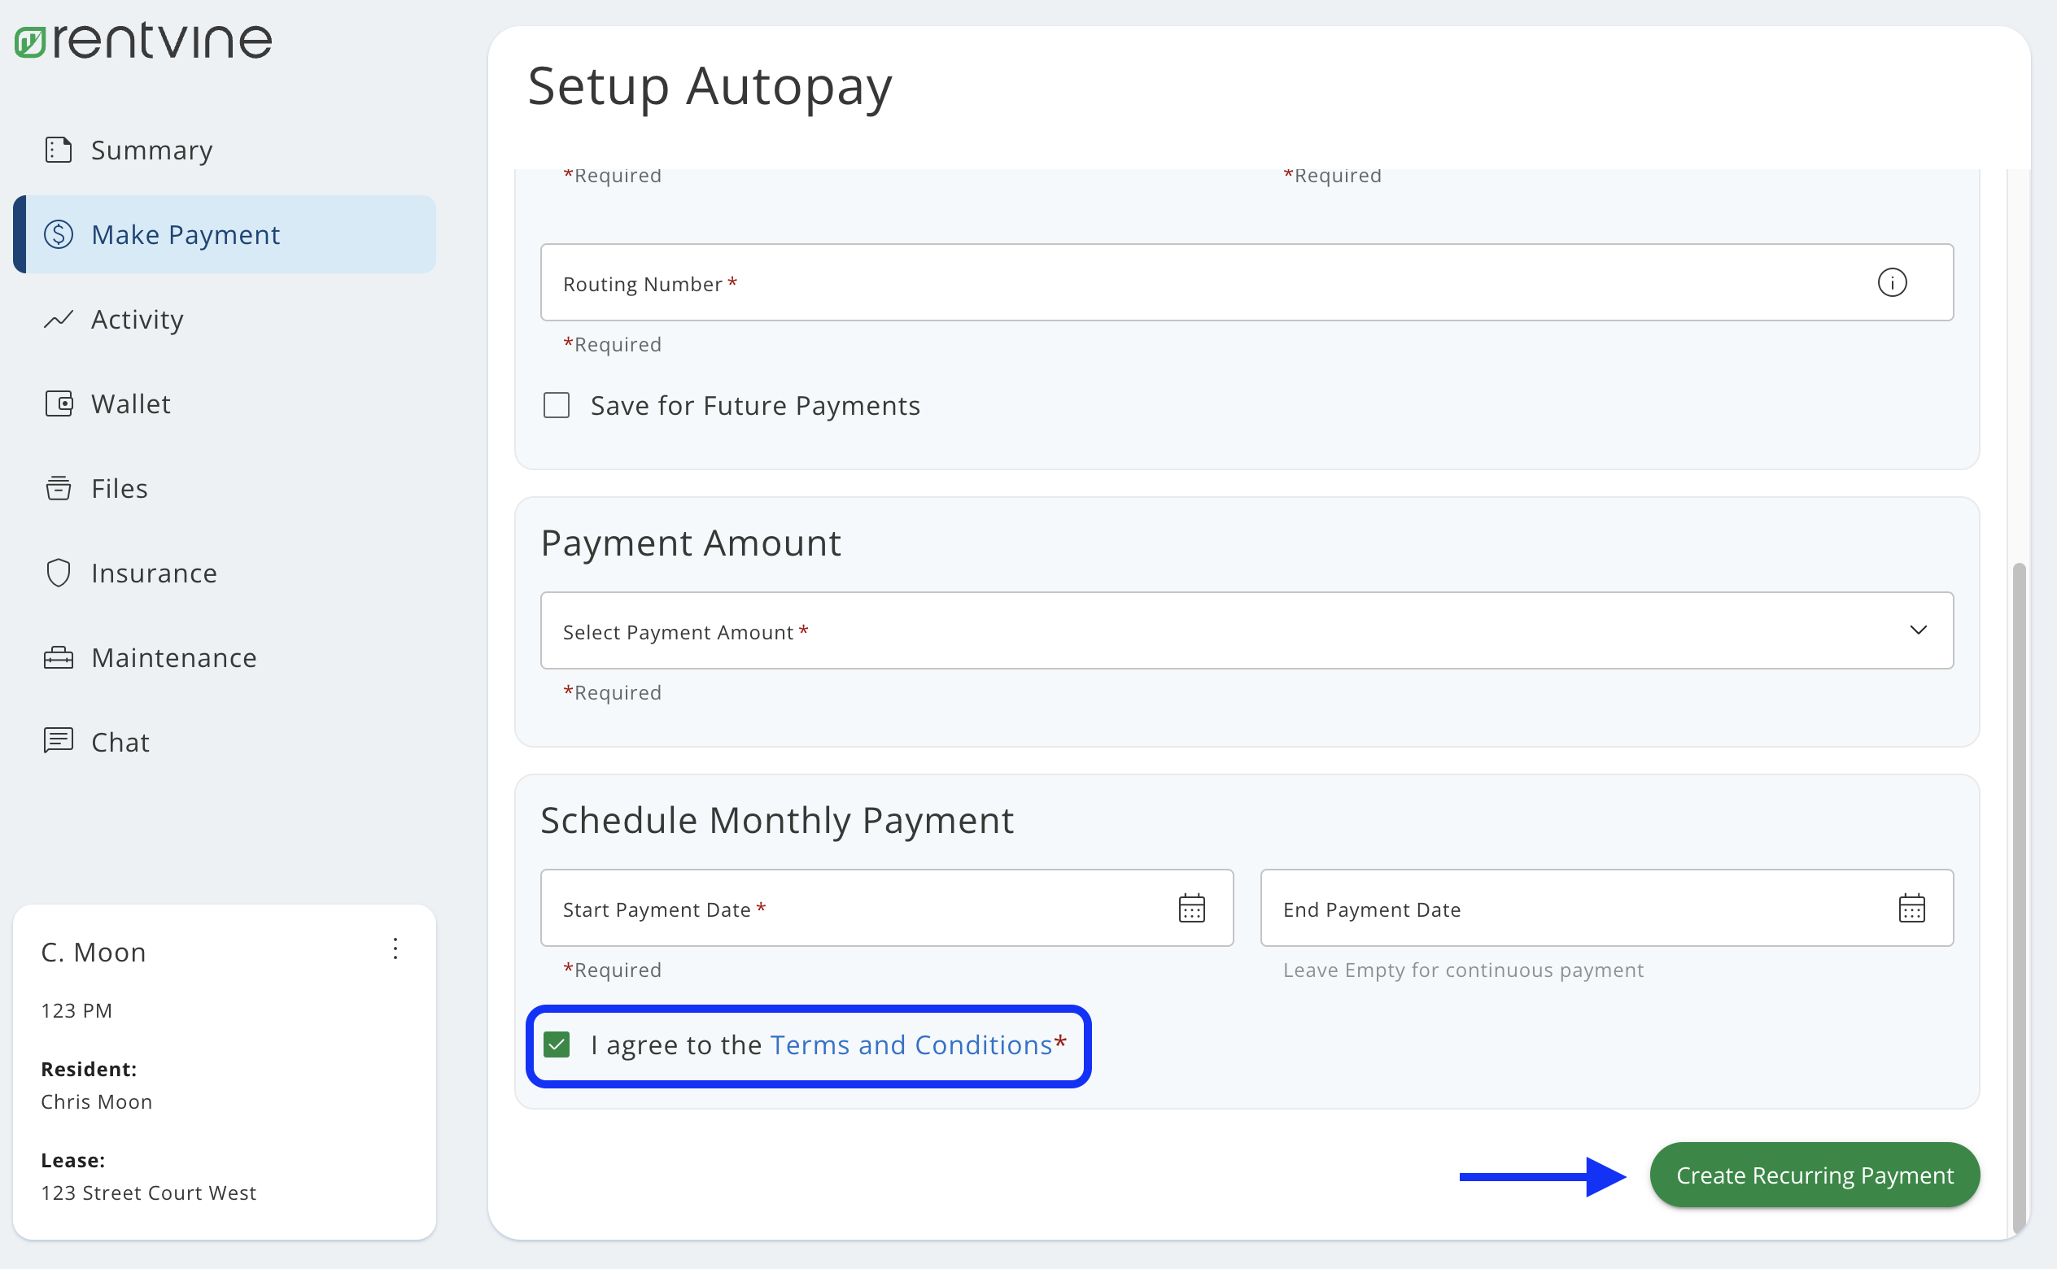
Task: Click Create Recurring Payment button
Action: pyautogui.click(x=1814, y=1175)
